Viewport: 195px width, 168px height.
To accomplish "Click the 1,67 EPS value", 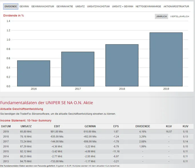I will click(x=116, y=131).
